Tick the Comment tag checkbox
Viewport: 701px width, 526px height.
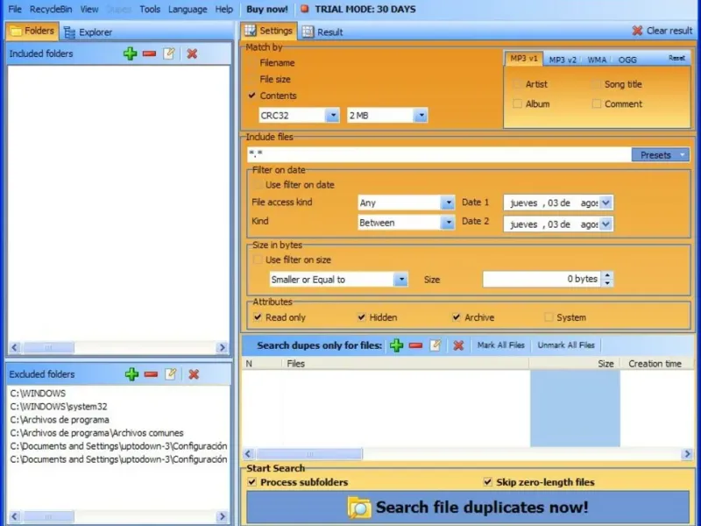tap(597, 103)
